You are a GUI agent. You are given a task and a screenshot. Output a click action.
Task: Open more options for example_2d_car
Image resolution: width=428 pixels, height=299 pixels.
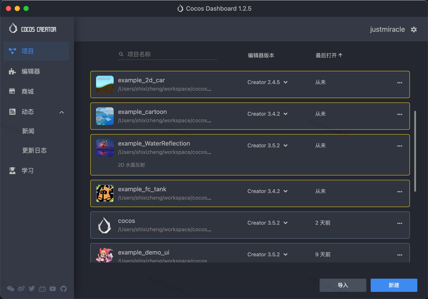click(400, 82)
